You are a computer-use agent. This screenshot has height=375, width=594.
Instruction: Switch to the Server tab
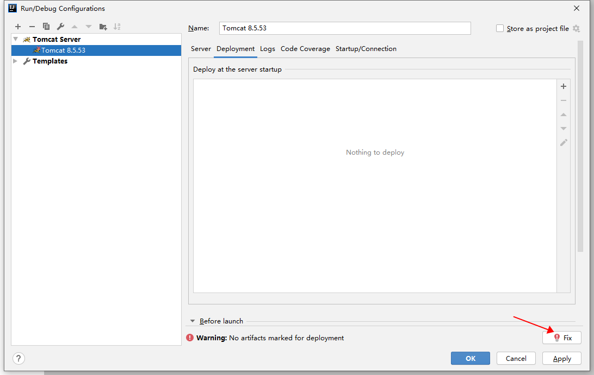pyautogui.click(x=201, y=49)
